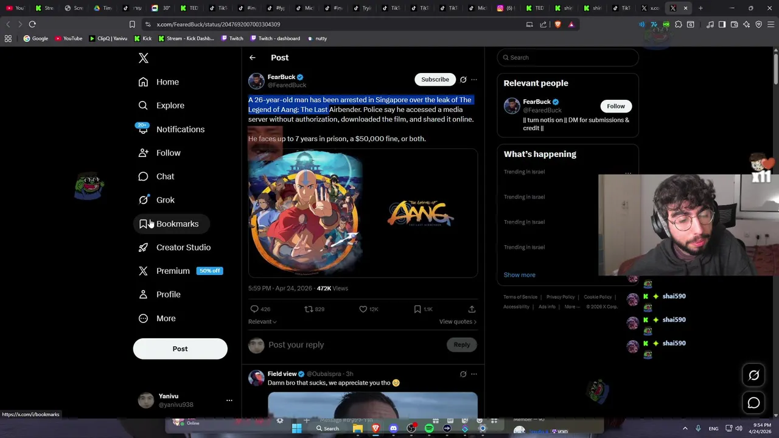Open Field view's reply author name
The image size is (779, 438).
point(282,374)
